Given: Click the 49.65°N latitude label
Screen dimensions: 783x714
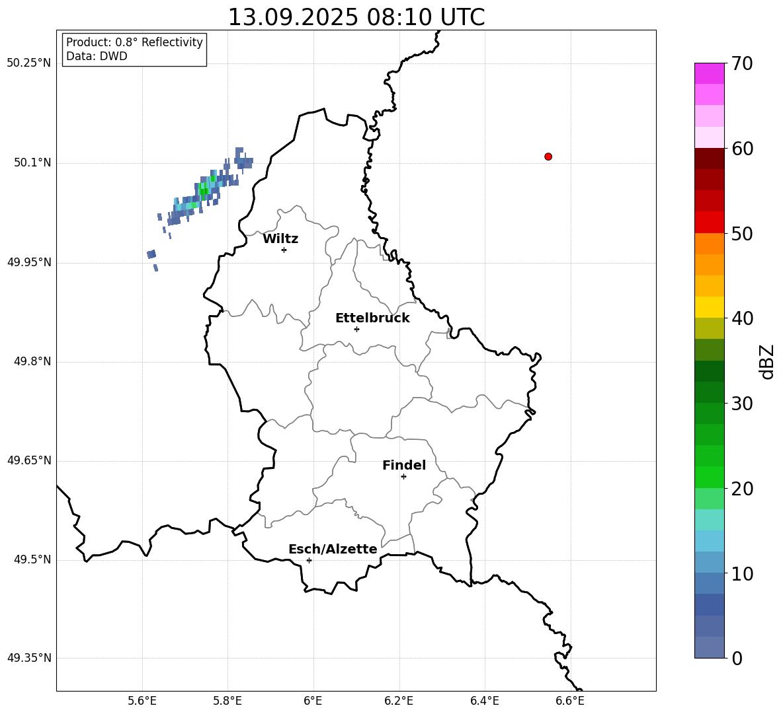Looking at the screenshot, I should (29, 460).
